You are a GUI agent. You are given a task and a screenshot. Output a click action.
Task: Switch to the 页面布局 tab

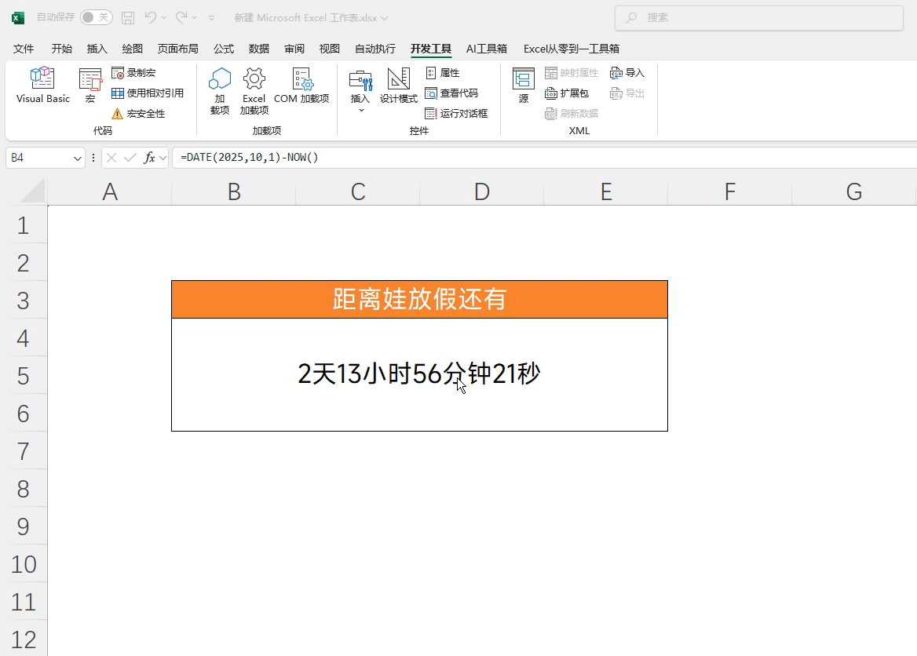coord(177,49)
